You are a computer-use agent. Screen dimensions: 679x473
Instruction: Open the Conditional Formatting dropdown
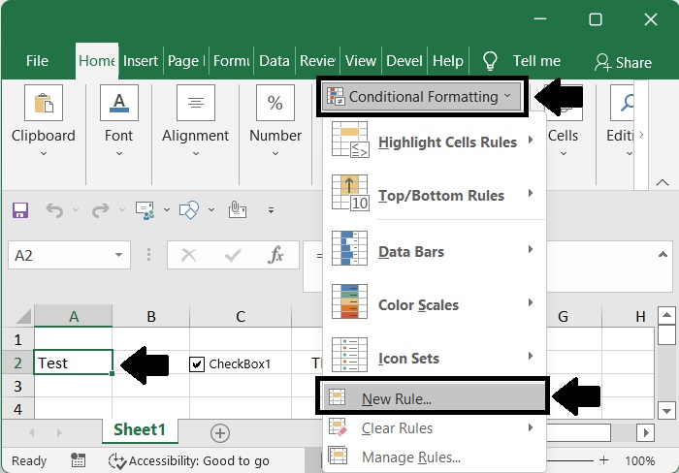(419, 97)
